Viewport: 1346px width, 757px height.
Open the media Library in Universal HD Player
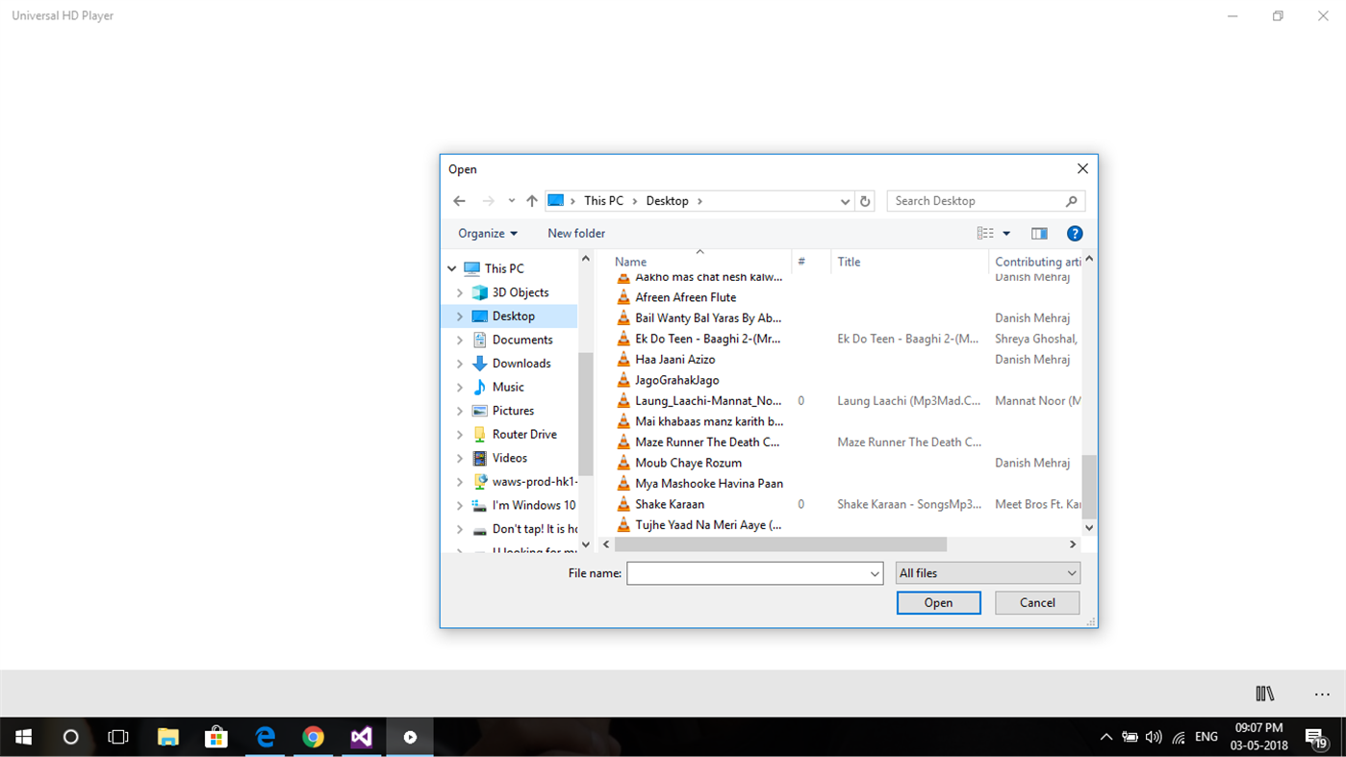click(1263, 693)
